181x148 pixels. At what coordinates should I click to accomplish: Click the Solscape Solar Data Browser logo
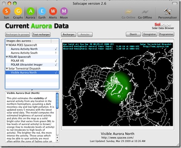163,26
